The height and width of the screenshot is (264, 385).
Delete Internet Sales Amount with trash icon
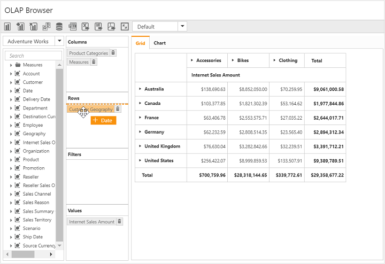tap(120, 222)
